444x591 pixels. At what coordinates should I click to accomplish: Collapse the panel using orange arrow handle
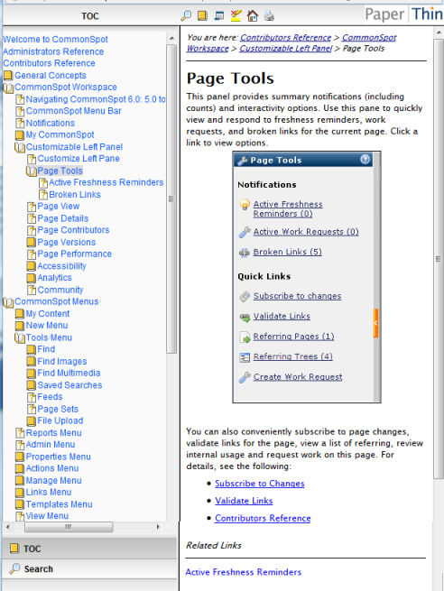375,323
